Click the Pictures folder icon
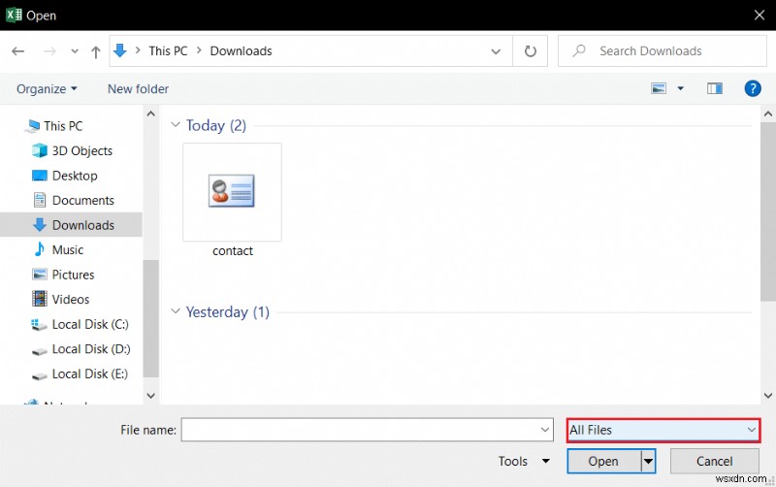The height and width of the screenshot is (487, 776). (40, 275)
